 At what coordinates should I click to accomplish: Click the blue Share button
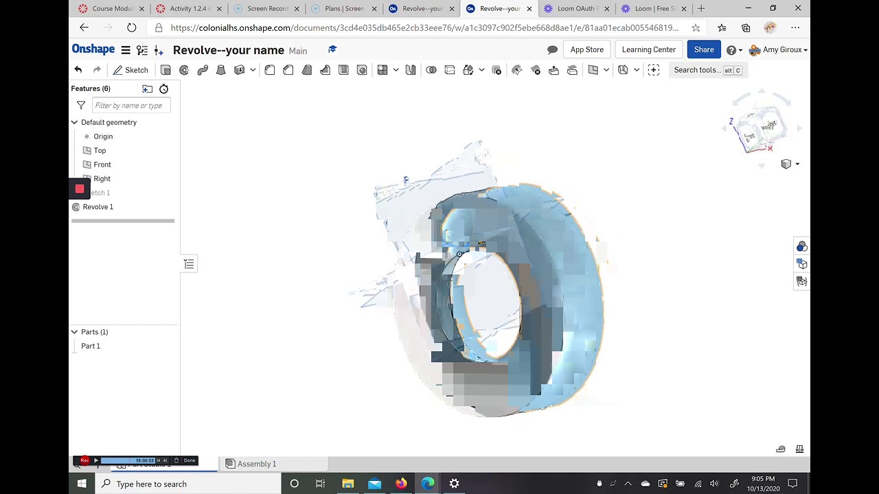[704, 49]
